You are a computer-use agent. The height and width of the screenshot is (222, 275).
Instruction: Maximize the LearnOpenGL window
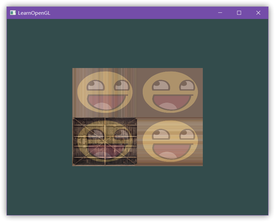(239, 13)
